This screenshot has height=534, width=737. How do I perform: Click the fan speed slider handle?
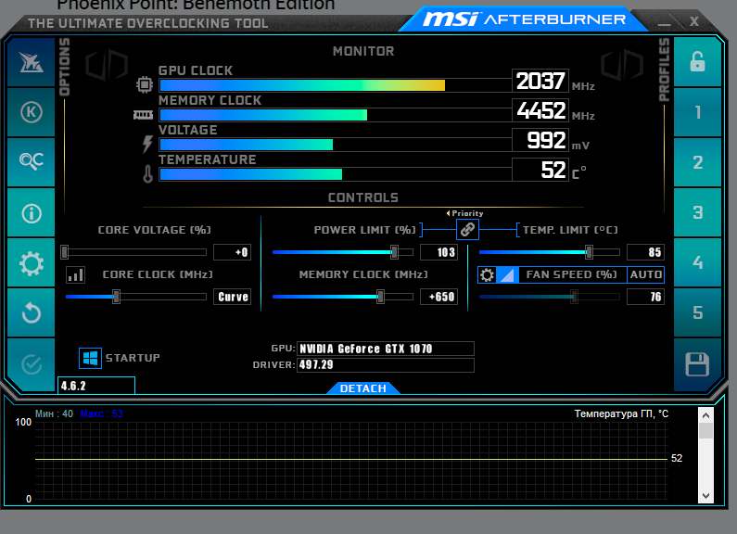(x=574, y=297)
